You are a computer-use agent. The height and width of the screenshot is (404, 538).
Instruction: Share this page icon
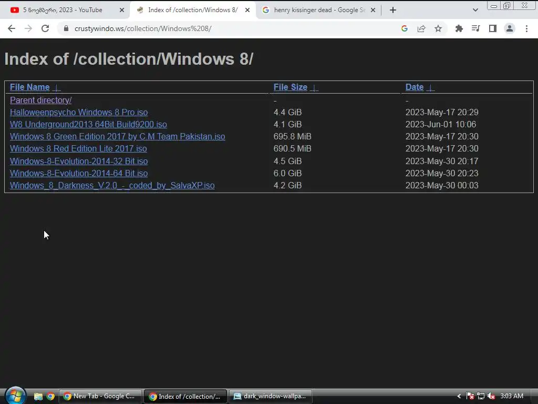click(x=421, y=28)
